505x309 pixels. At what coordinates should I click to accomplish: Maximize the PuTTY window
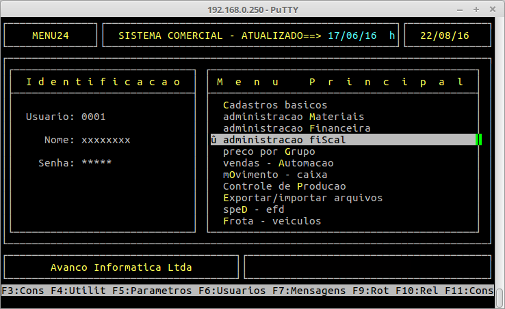476,10
